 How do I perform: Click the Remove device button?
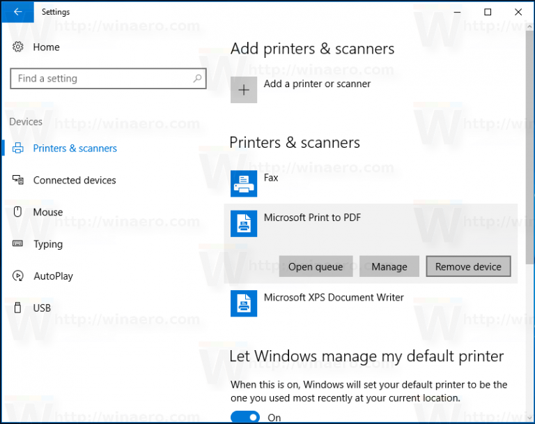coord(468,266)
